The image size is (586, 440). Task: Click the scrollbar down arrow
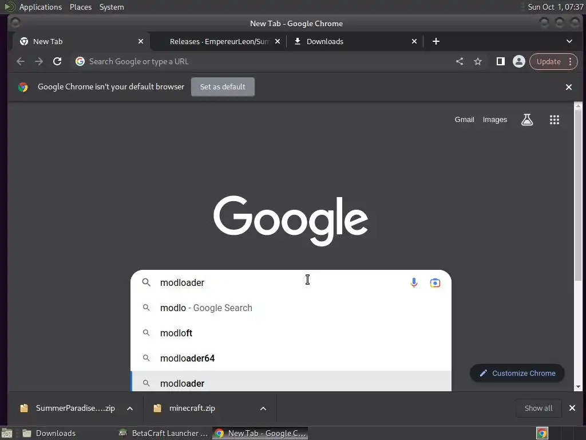click(578, 387)
